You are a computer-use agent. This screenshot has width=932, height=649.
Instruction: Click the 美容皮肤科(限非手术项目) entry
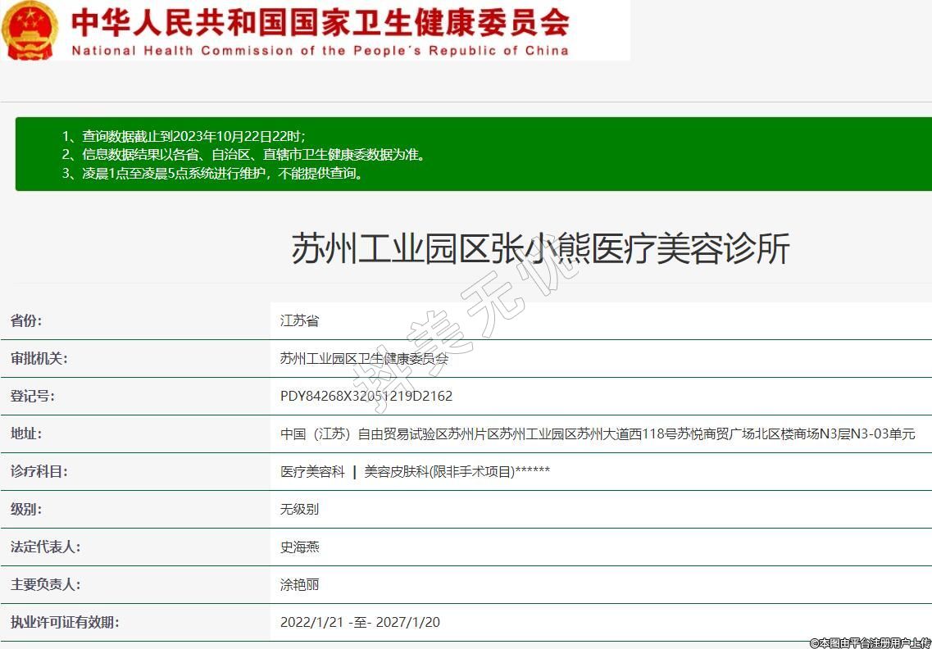pyautogui.click(x=439, y=471)
